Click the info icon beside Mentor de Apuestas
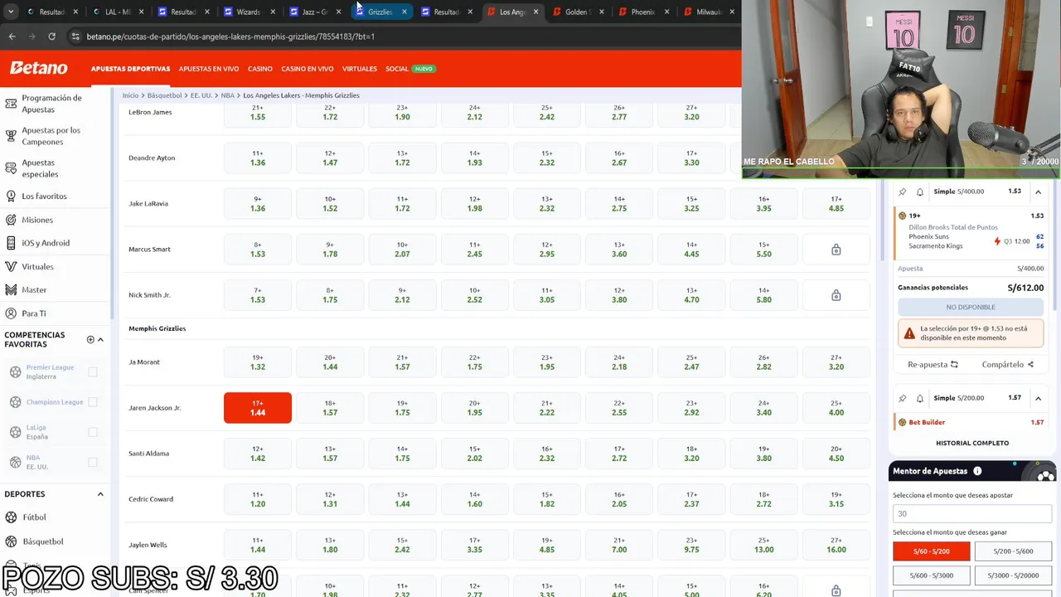Image resolution: width=1061 pixels, height=597 pixels. (977, 471)
